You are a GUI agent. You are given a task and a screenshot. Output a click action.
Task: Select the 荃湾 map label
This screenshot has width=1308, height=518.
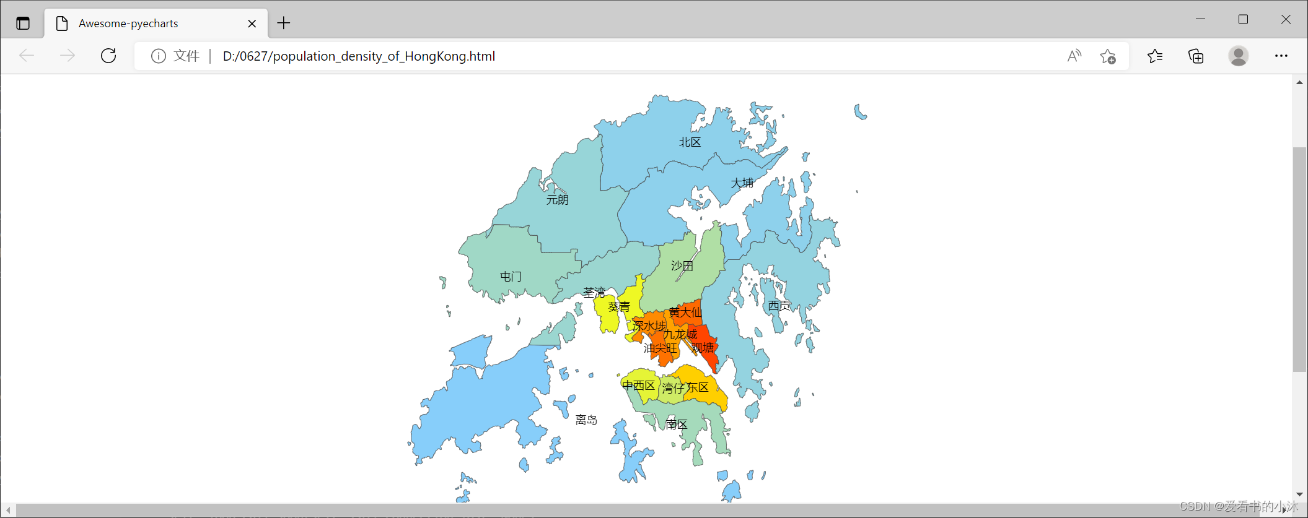click(x=594, y=293)
